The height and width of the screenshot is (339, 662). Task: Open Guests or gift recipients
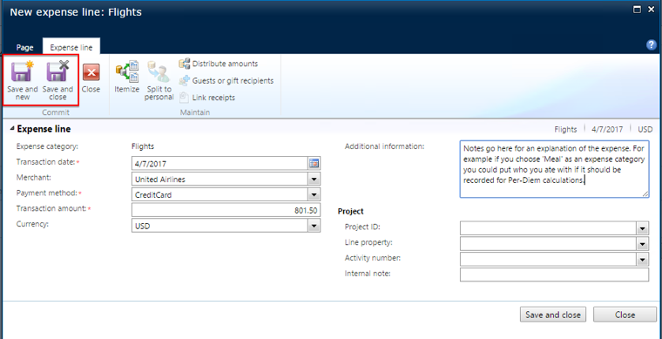pyautogui.click(x=226, y=80)
